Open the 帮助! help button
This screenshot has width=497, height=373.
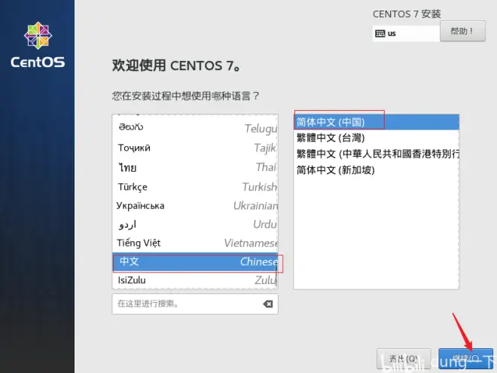click(x=462, y=31)
